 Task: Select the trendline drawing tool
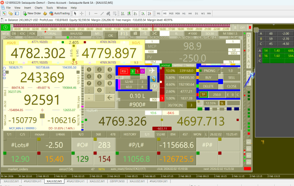[x=102, y=14]
